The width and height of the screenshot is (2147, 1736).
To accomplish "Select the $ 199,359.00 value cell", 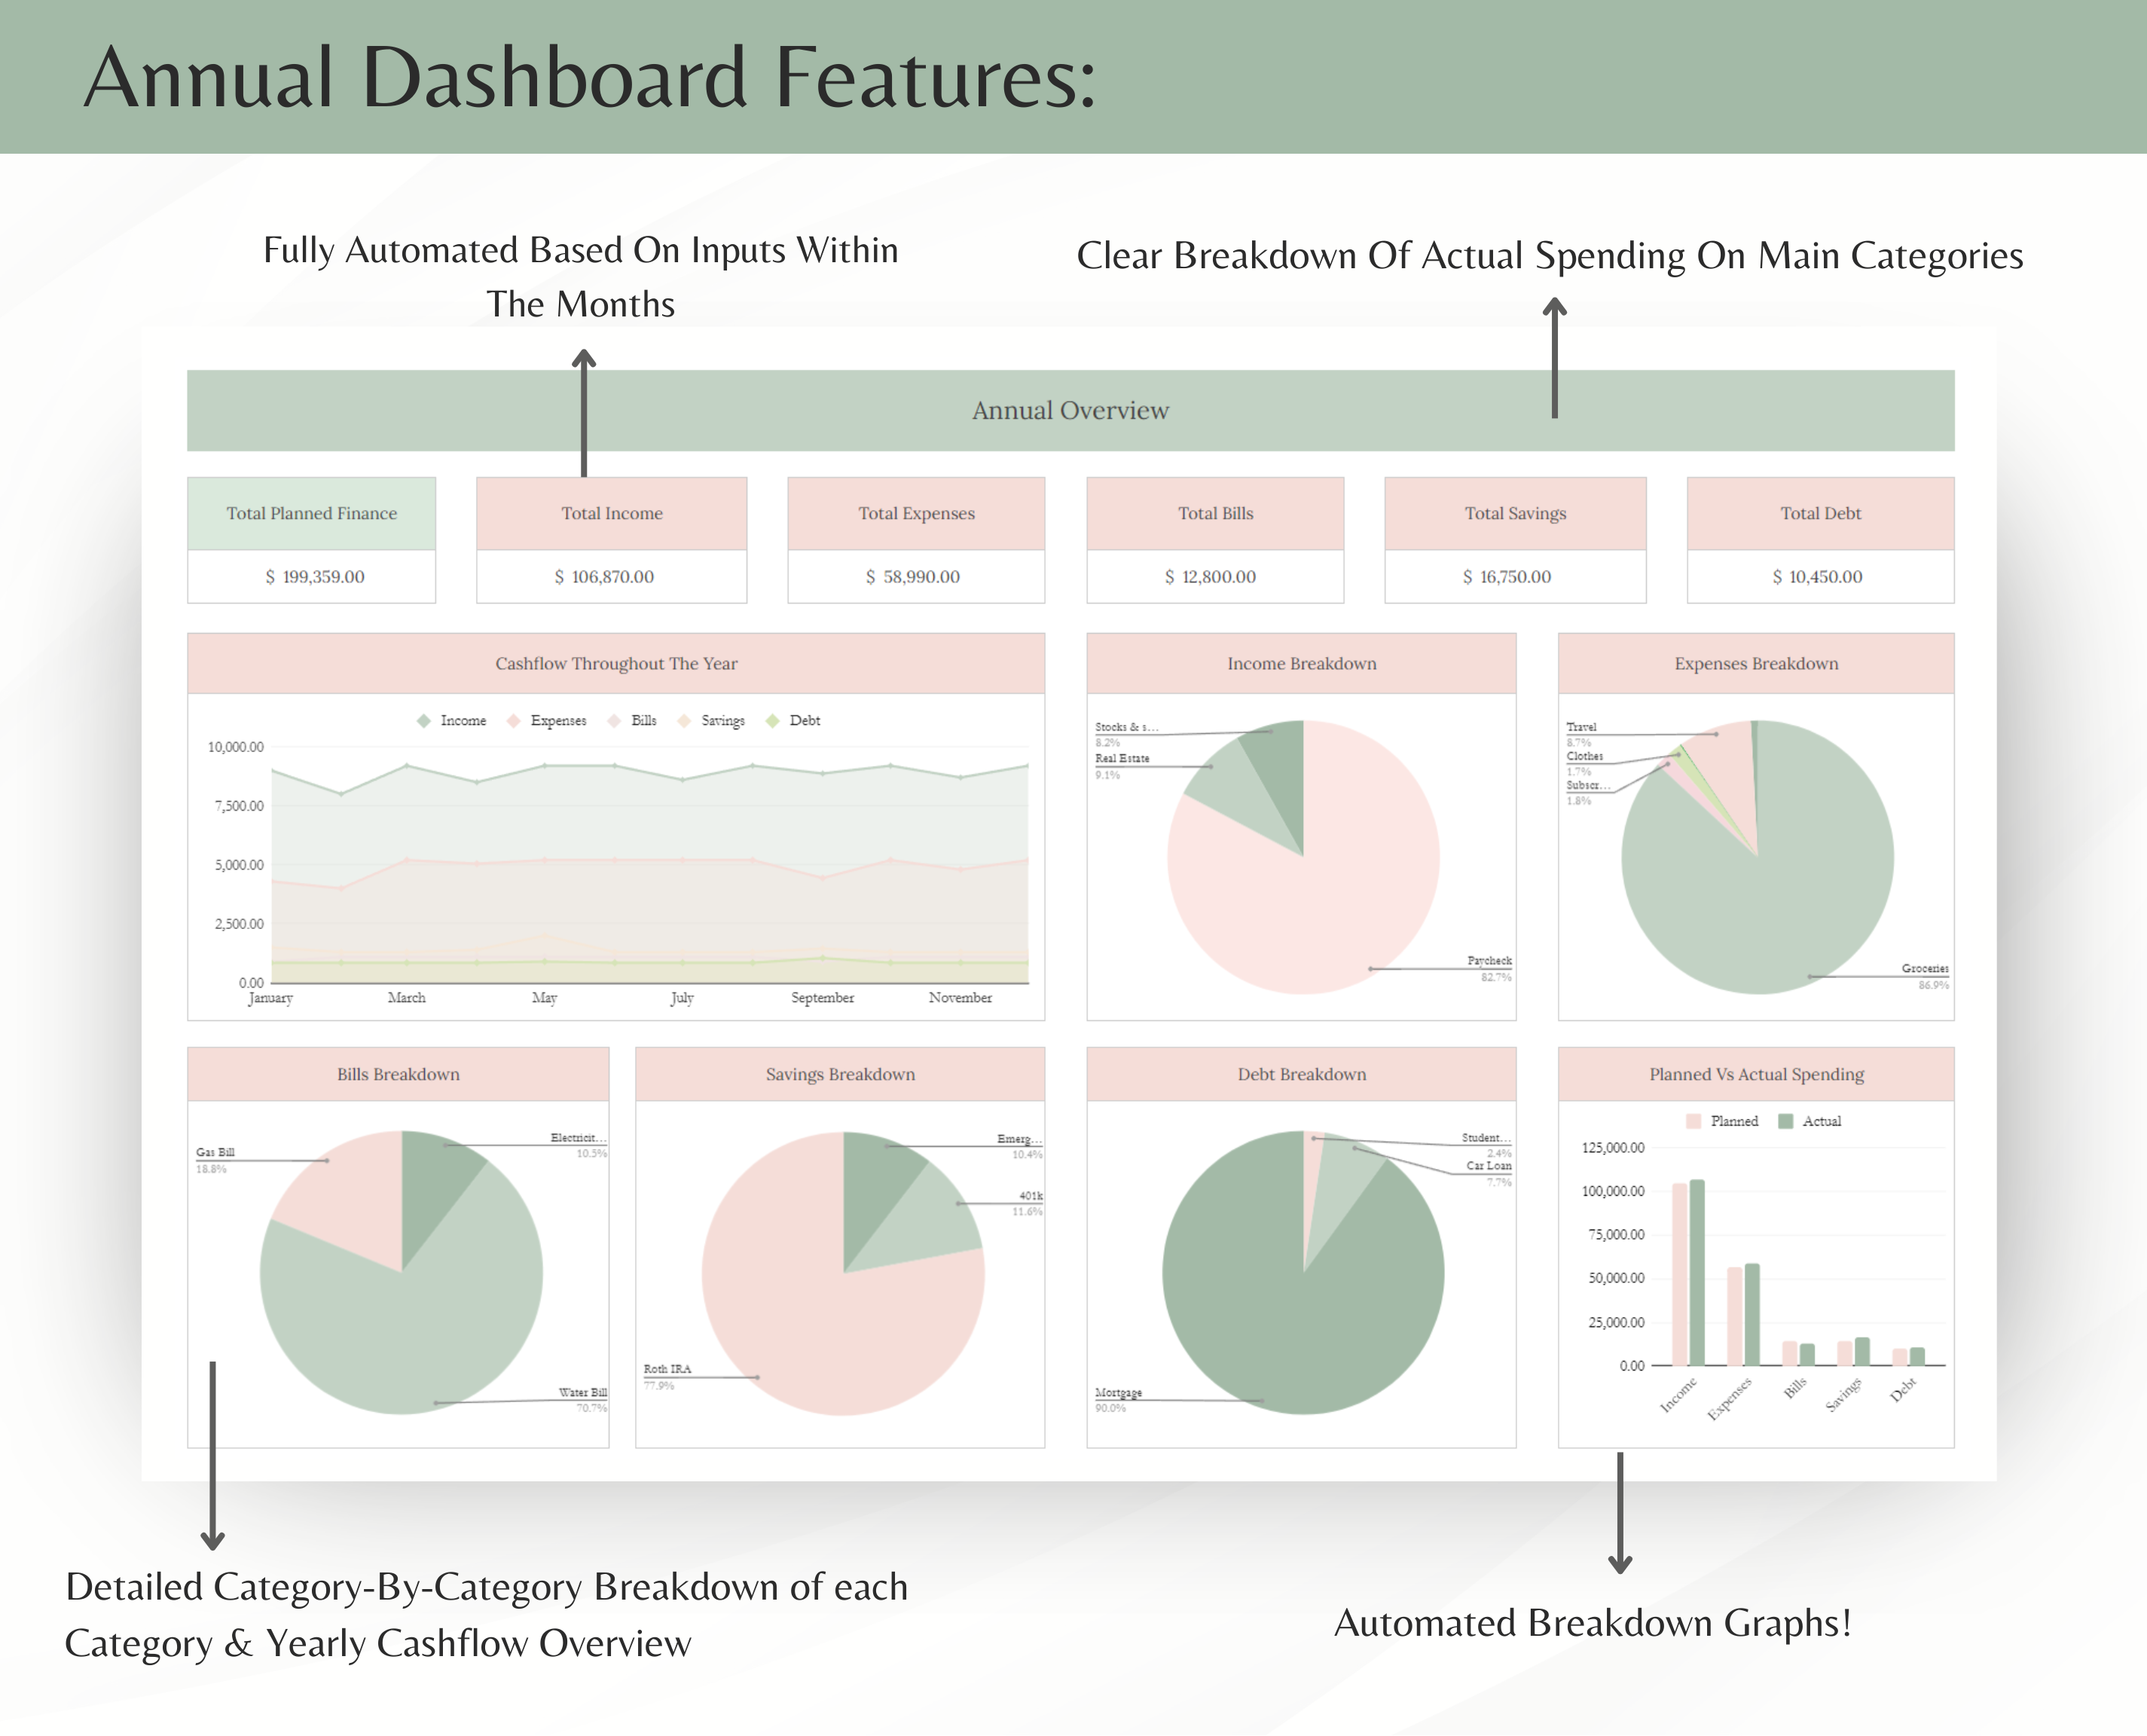I will (312, 576).
